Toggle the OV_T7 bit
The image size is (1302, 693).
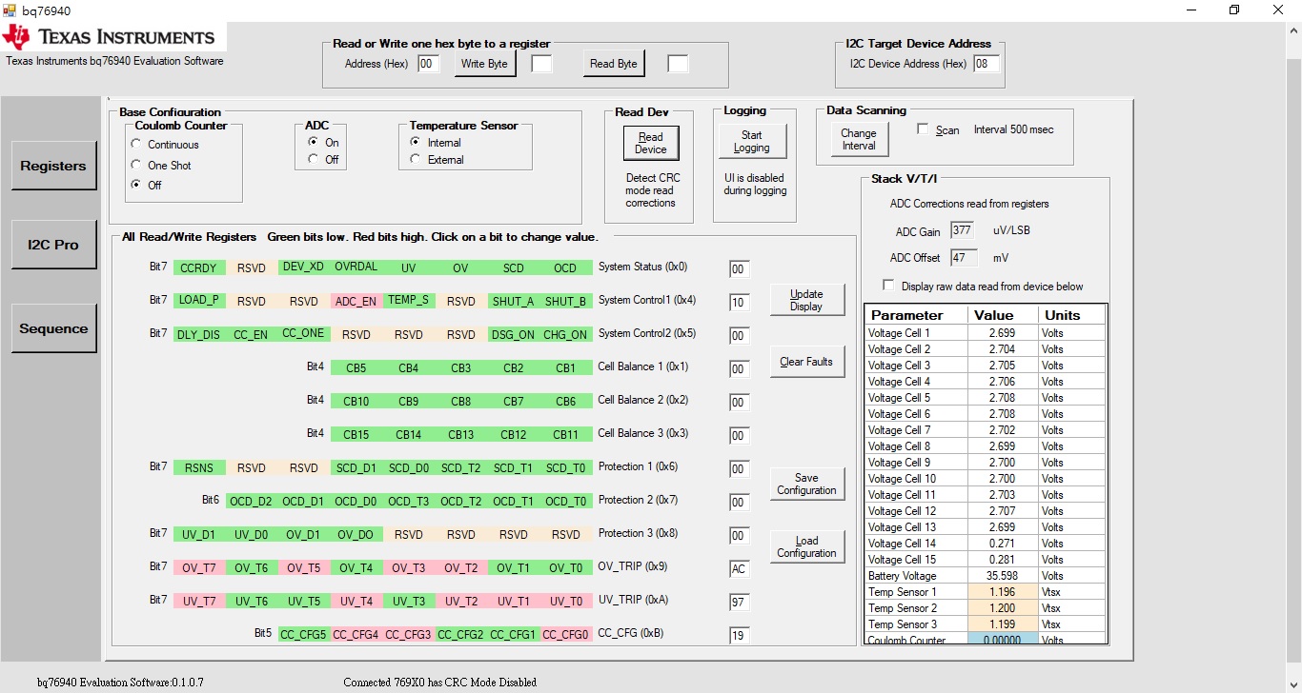pyautogui.click(x=199, y=567)
